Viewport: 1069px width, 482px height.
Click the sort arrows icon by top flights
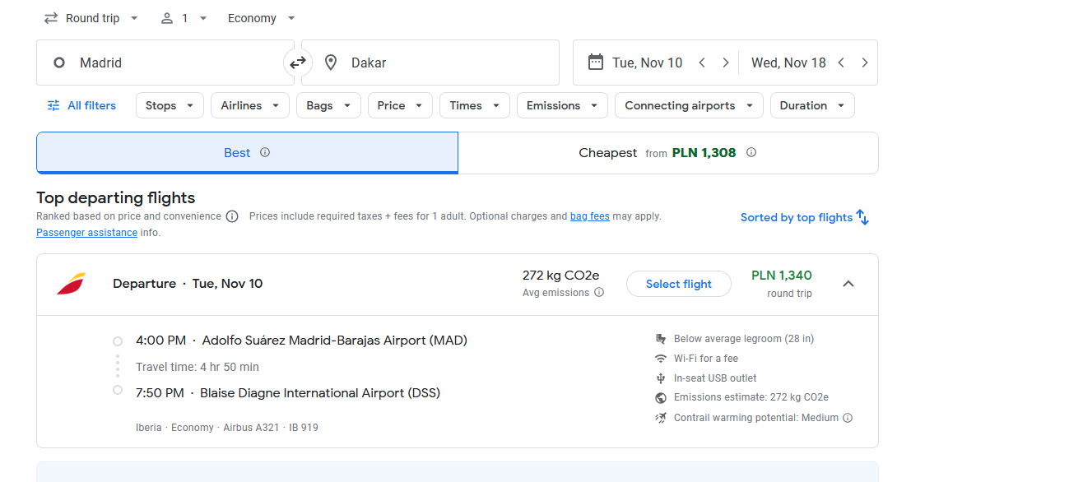click(x=862, y=217)
